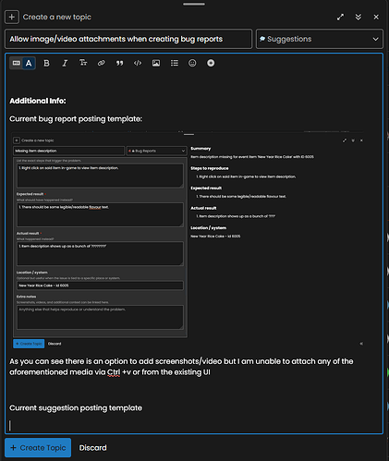The height and width of the screenshot is (461, 389).
Task: Switch to rich text editor mode (A)
Action: pyautogui.click(x=29, y=63)
